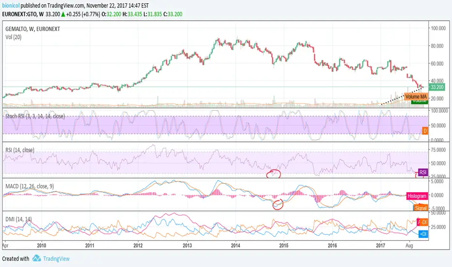This screenshot has width=452, height=267.
Task: Click the Aug time axis label
Action: (409, 246)
